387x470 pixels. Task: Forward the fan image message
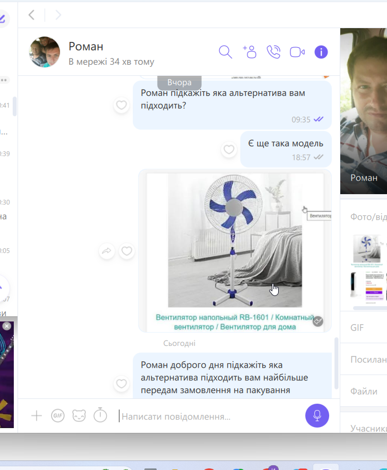107,251
